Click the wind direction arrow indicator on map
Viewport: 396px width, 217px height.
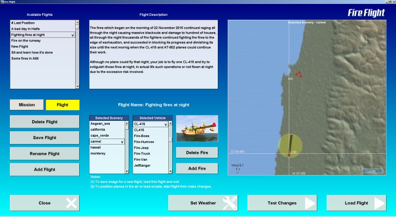point(238,171)
